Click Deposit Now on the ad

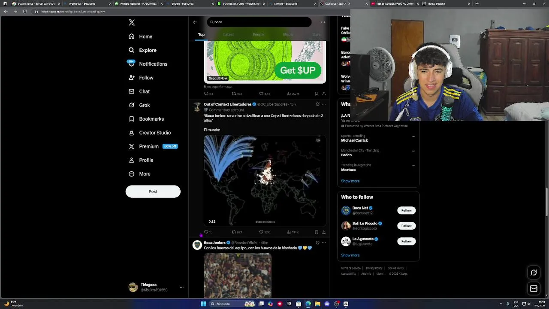click(x=217, y=78)
